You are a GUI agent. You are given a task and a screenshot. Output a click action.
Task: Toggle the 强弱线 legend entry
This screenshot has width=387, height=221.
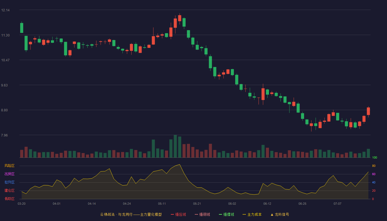click(202, 214)
